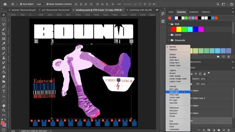
Task: Choose Luminosity blend mode
Action: click(178, 129)
